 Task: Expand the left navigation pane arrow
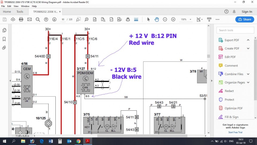[10, 81]
